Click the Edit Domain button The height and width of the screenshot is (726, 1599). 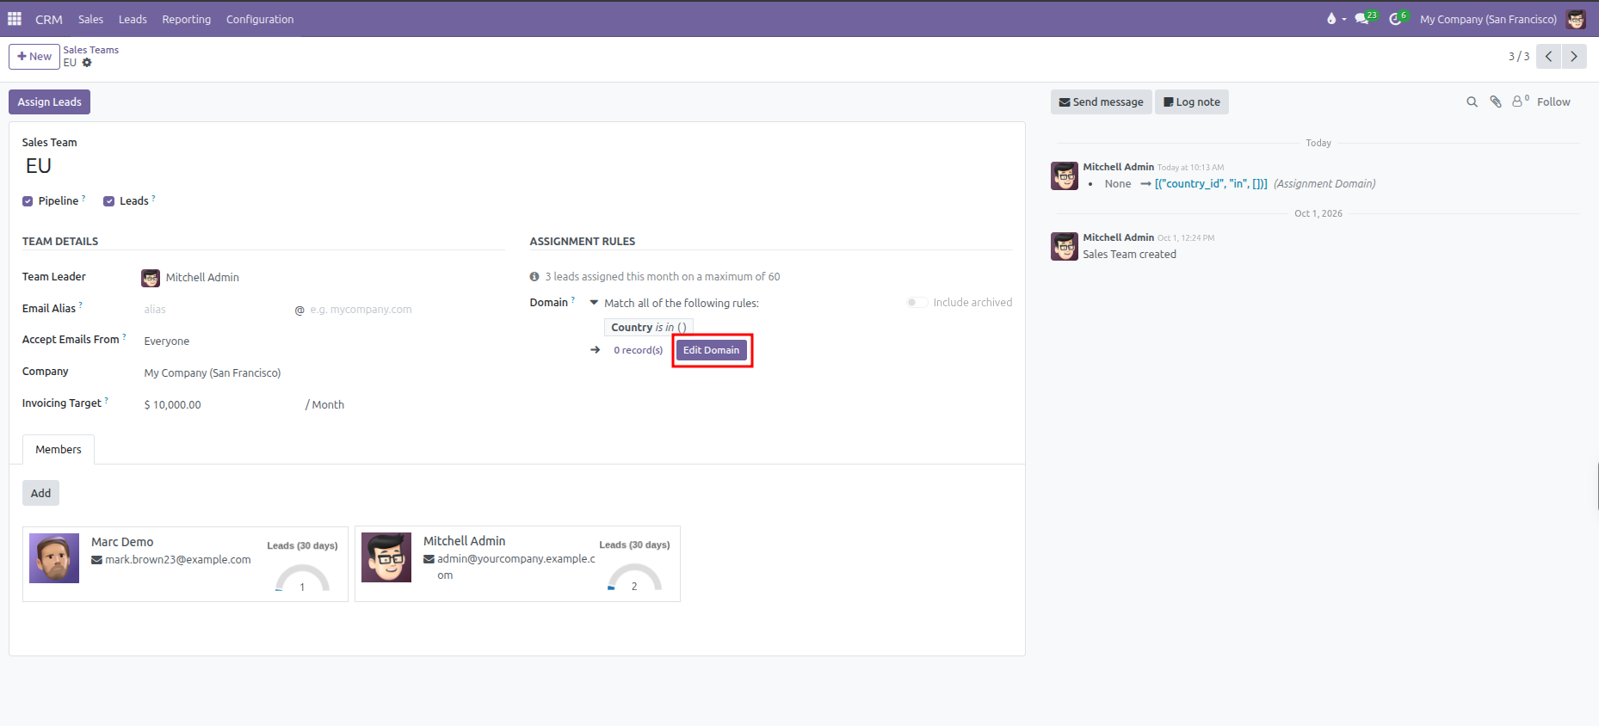(711, 350)
